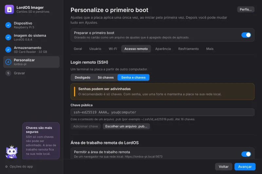Click the 'Até 16 chaves' hint text

click(x=185, y=119)
